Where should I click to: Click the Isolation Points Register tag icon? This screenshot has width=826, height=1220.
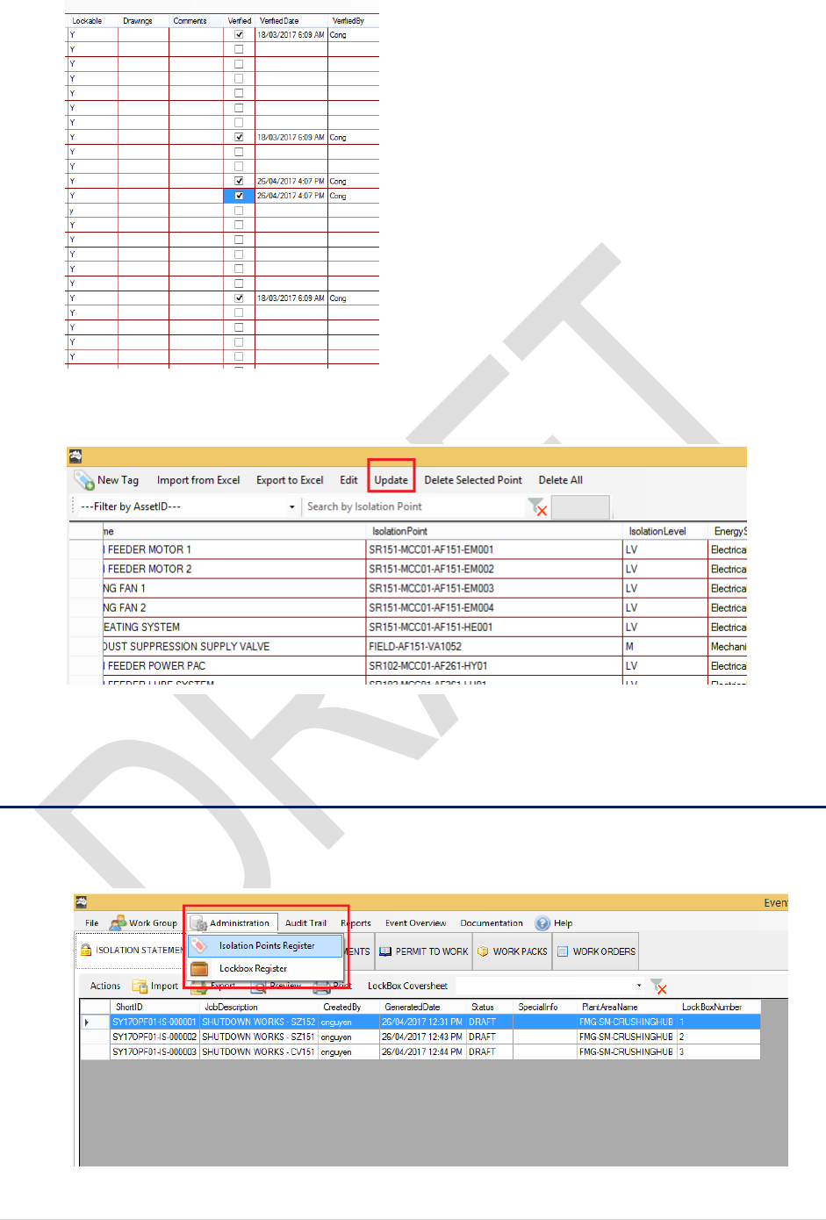point(200,945)
